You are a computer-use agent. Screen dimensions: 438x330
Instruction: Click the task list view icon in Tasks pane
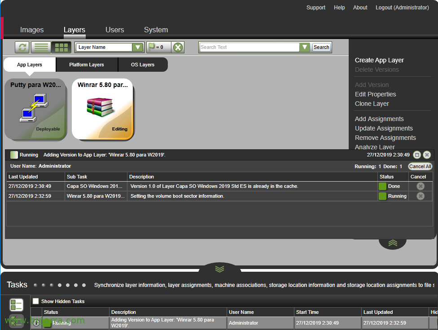16,304
